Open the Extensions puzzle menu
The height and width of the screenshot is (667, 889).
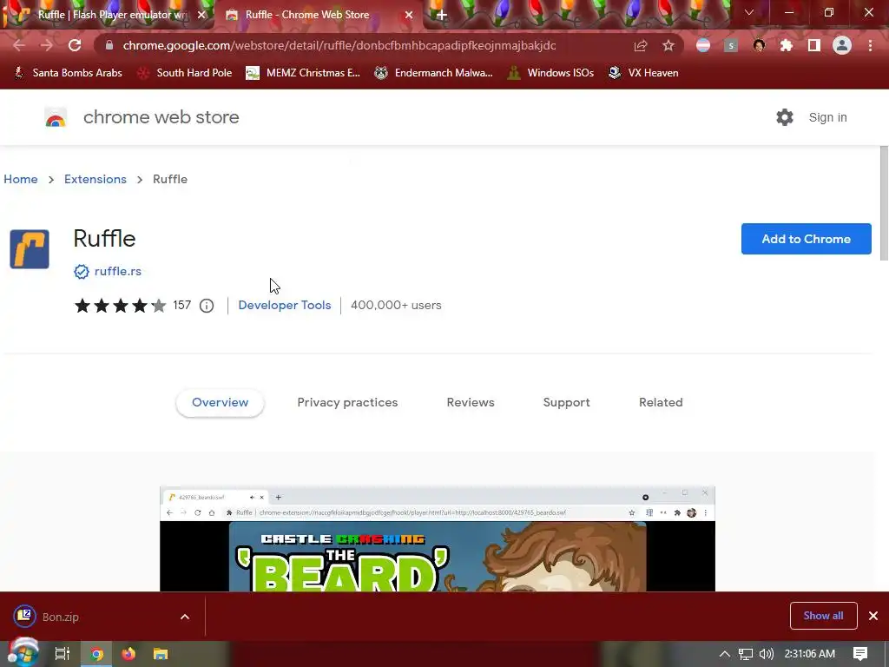click(787, 45)
